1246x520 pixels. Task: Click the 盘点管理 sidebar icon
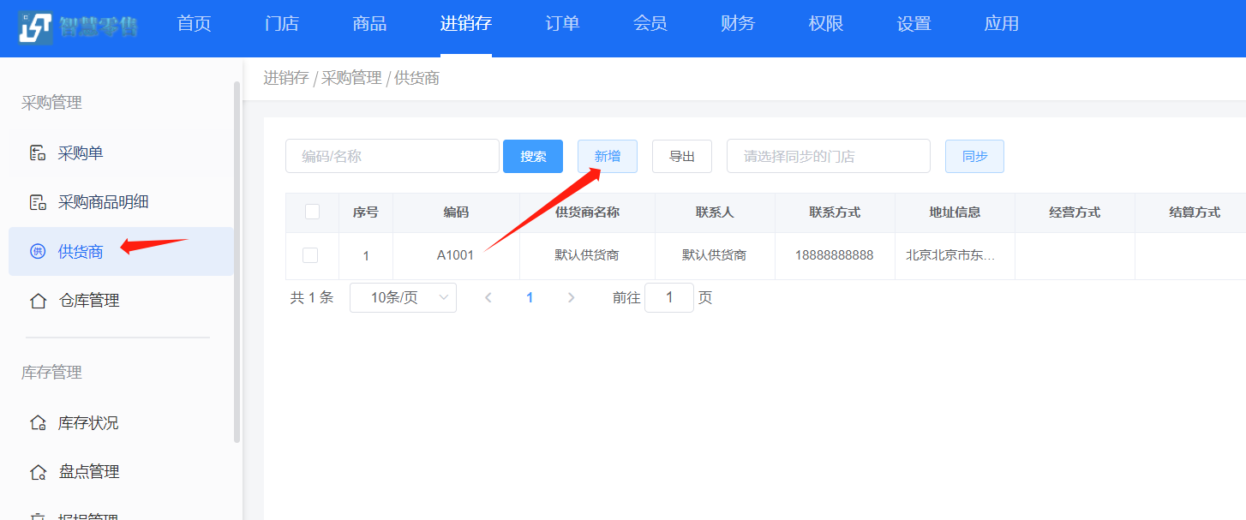[x=37, y=472]
